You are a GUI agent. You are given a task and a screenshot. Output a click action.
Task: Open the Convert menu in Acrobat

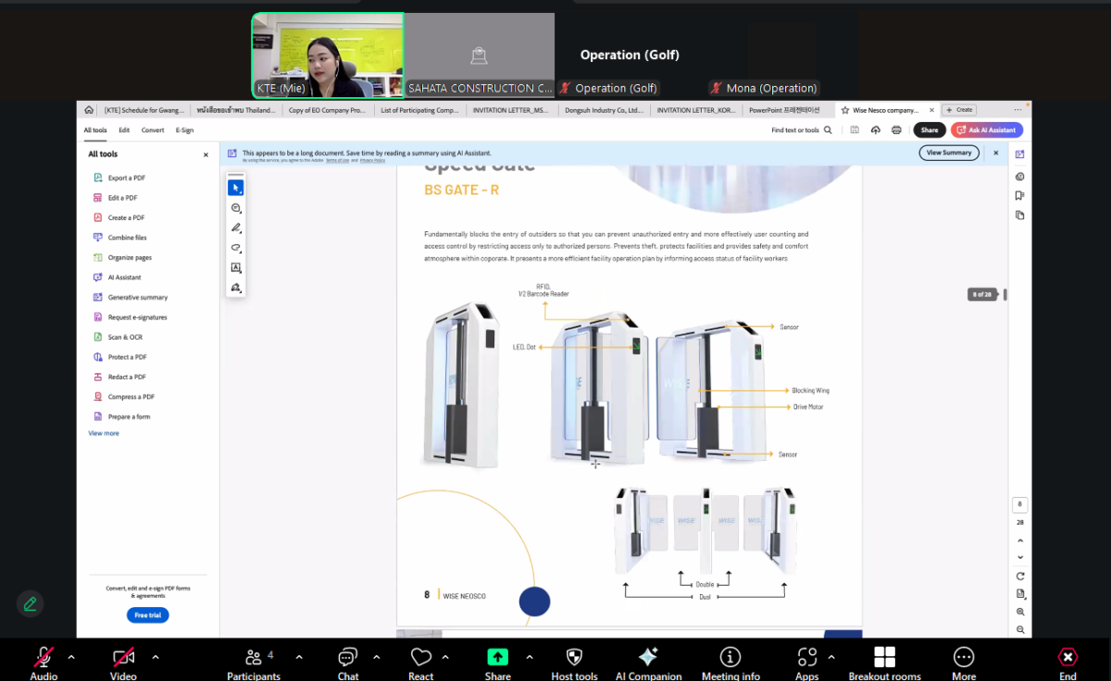153,130
